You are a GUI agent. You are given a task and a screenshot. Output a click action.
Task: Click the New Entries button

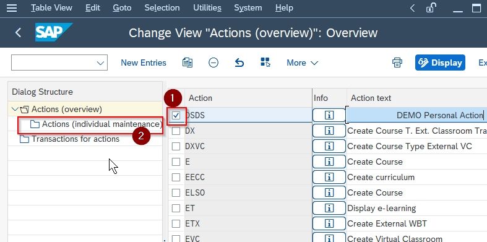click(x=144, y=63)
